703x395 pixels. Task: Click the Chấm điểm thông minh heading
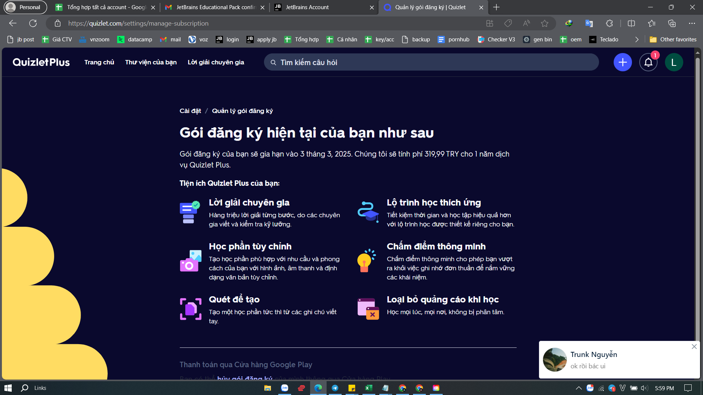point(436,247)
